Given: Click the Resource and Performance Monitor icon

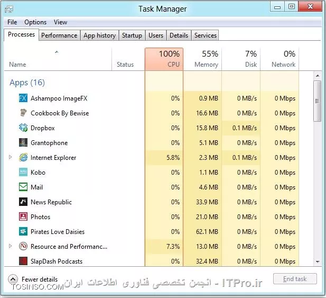Looking at the screenshot, I should point(23,246).
